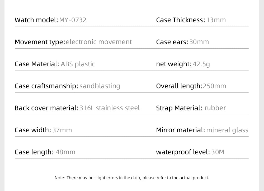Click the Case width 37mm value
The image size is (264, 191).
tap(62, 130)
